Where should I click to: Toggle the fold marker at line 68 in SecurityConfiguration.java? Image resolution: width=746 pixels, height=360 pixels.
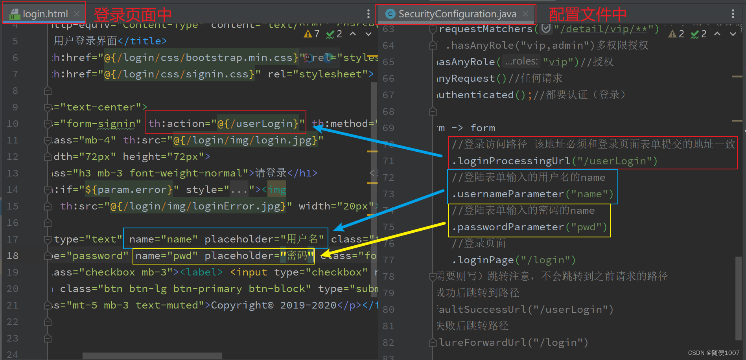433,112
